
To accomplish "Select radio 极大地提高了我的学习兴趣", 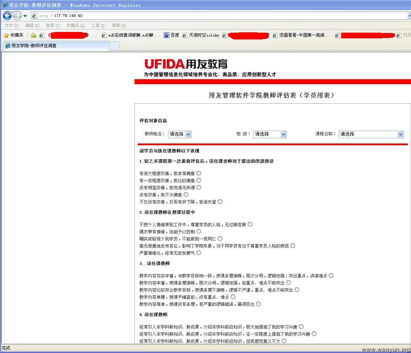I will (x=301, y=326).
